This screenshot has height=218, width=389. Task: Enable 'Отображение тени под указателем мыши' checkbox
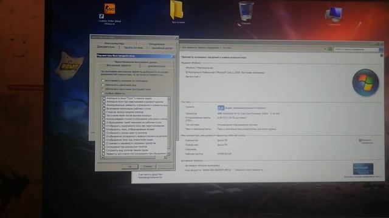point(103,140)
